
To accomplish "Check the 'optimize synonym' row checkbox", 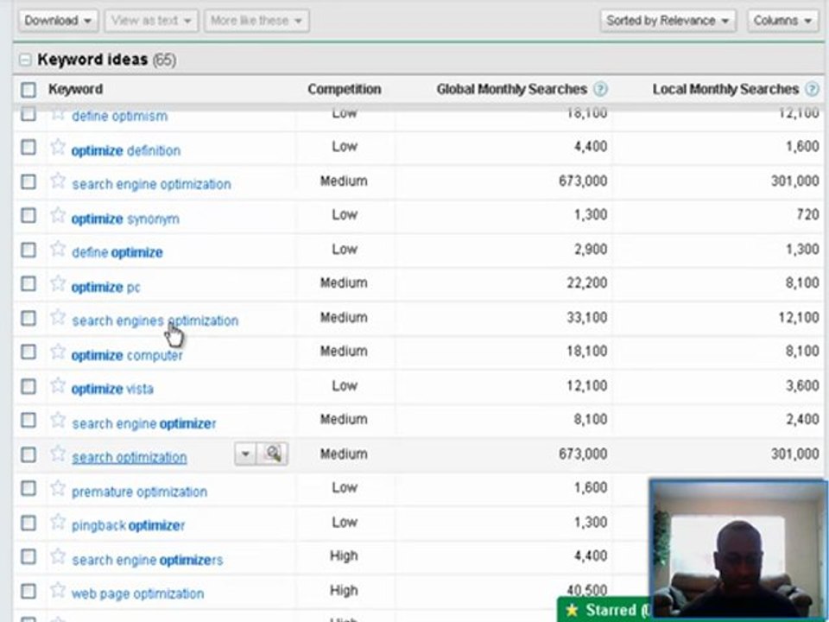I will pyautogui.click(x=28, y=216).
